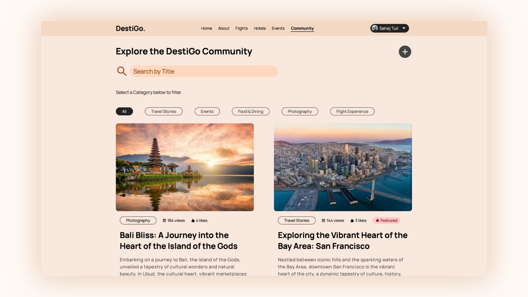Open the San Francisco article title

342,241
